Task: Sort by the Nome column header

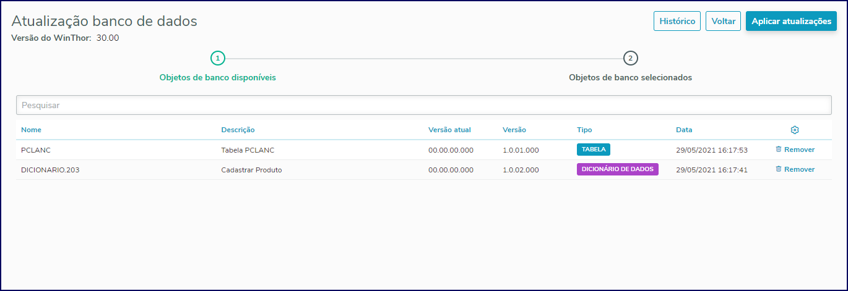Action: (x=31, y=130)
